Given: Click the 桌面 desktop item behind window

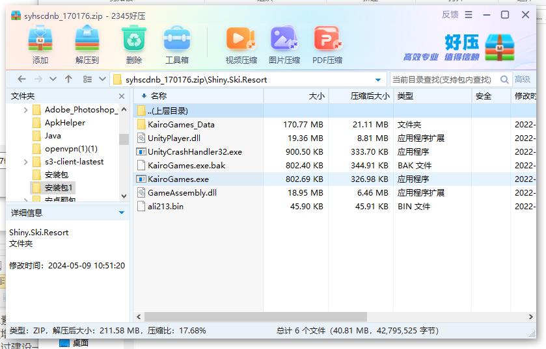Looking at the screenshot, I should click(x=74, y=343).
